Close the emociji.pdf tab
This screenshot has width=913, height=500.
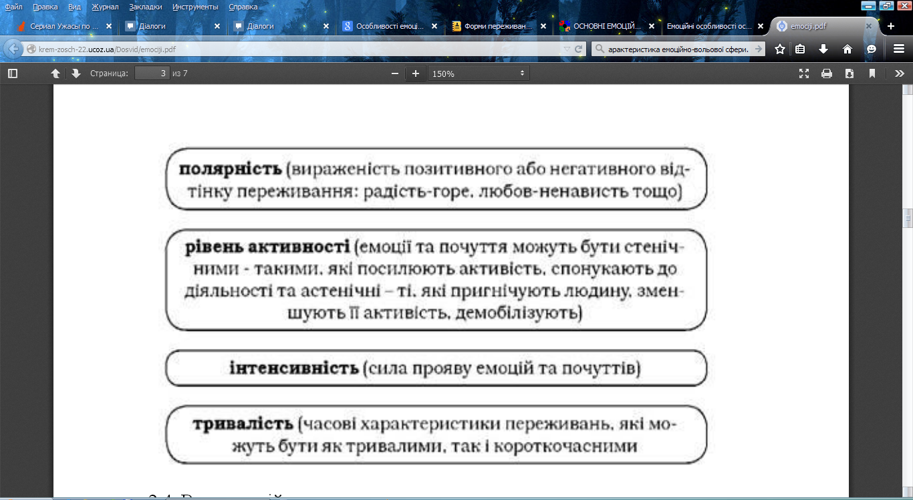(x=869, y=27)
